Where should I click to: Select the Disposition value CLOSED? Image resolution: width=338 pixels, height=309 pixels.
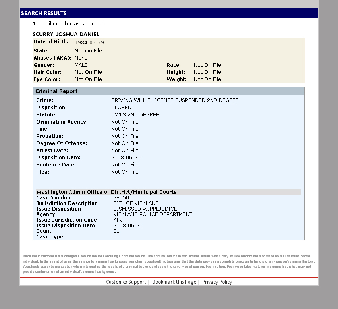pyautogui.click(x=121, y=108)
